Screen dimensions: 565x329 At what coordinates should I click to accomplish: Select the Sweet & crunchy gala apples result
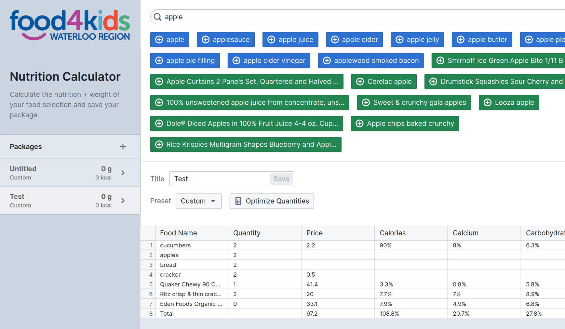[414, 102]
